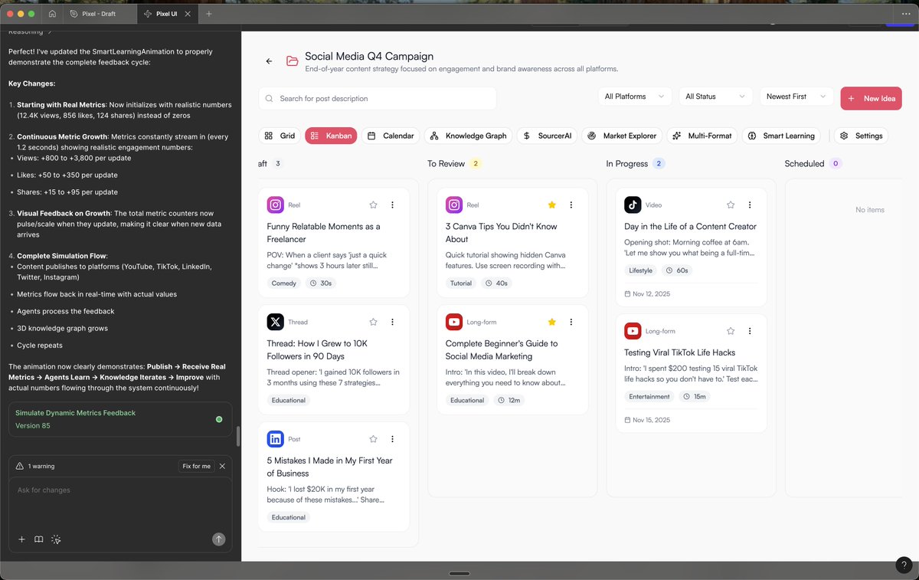919x580 pixels.
Task: Add a new tab with plus icon
Action: 209,14
